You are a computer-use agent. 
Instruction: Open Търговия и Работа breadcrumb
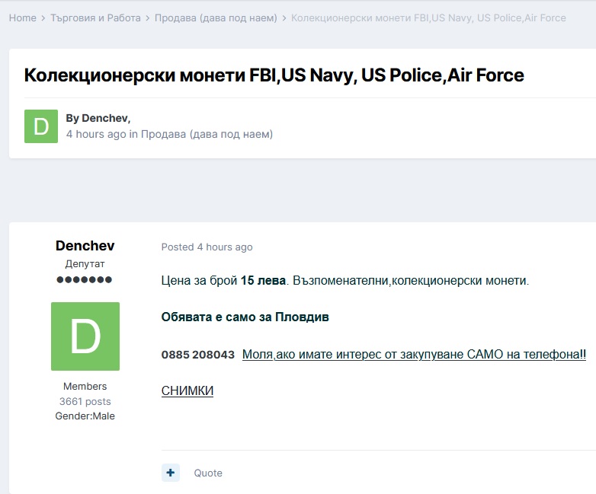[95, 18]
